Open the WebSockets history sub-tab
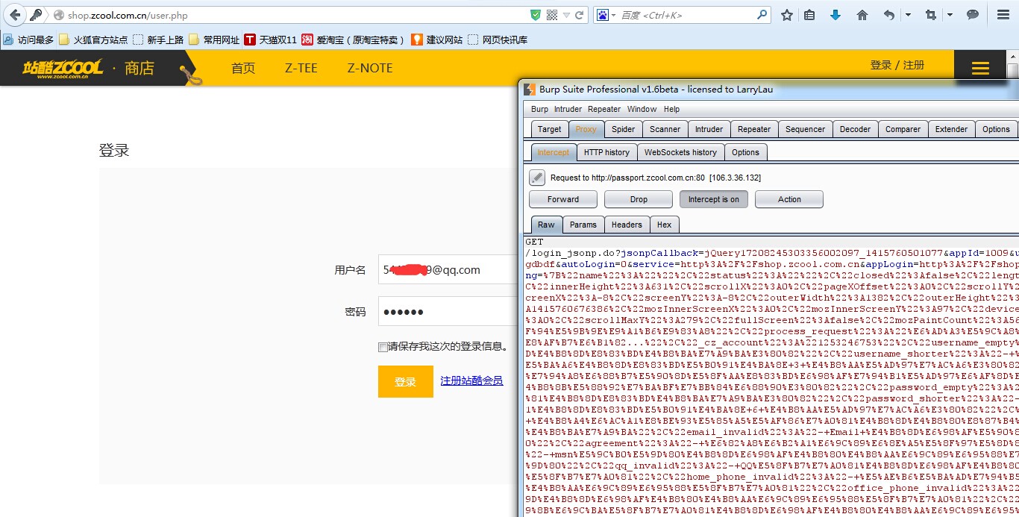The height and width of the screenshot is (517, 1019). pos(680,152)
